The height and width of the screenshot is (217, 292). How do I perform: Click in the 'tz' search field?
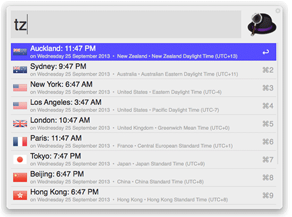coord(126,24)
